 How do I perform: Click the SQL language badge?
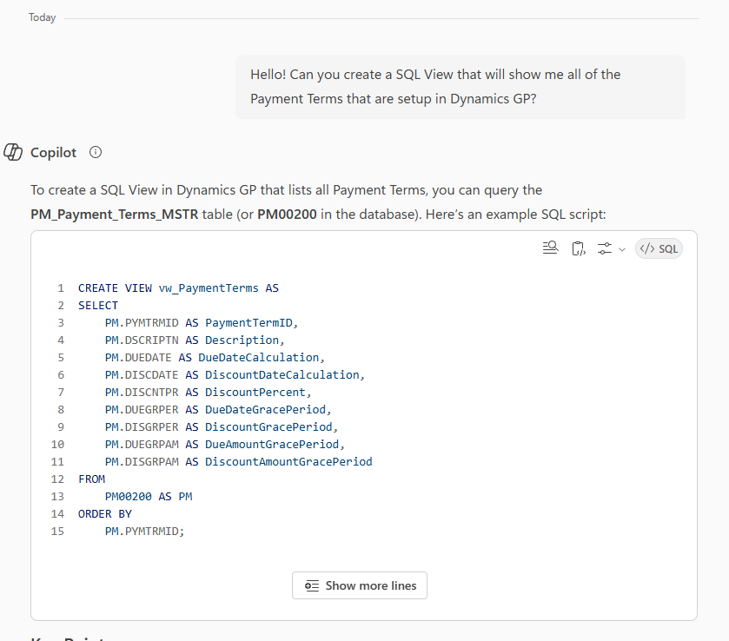(659, 248)
